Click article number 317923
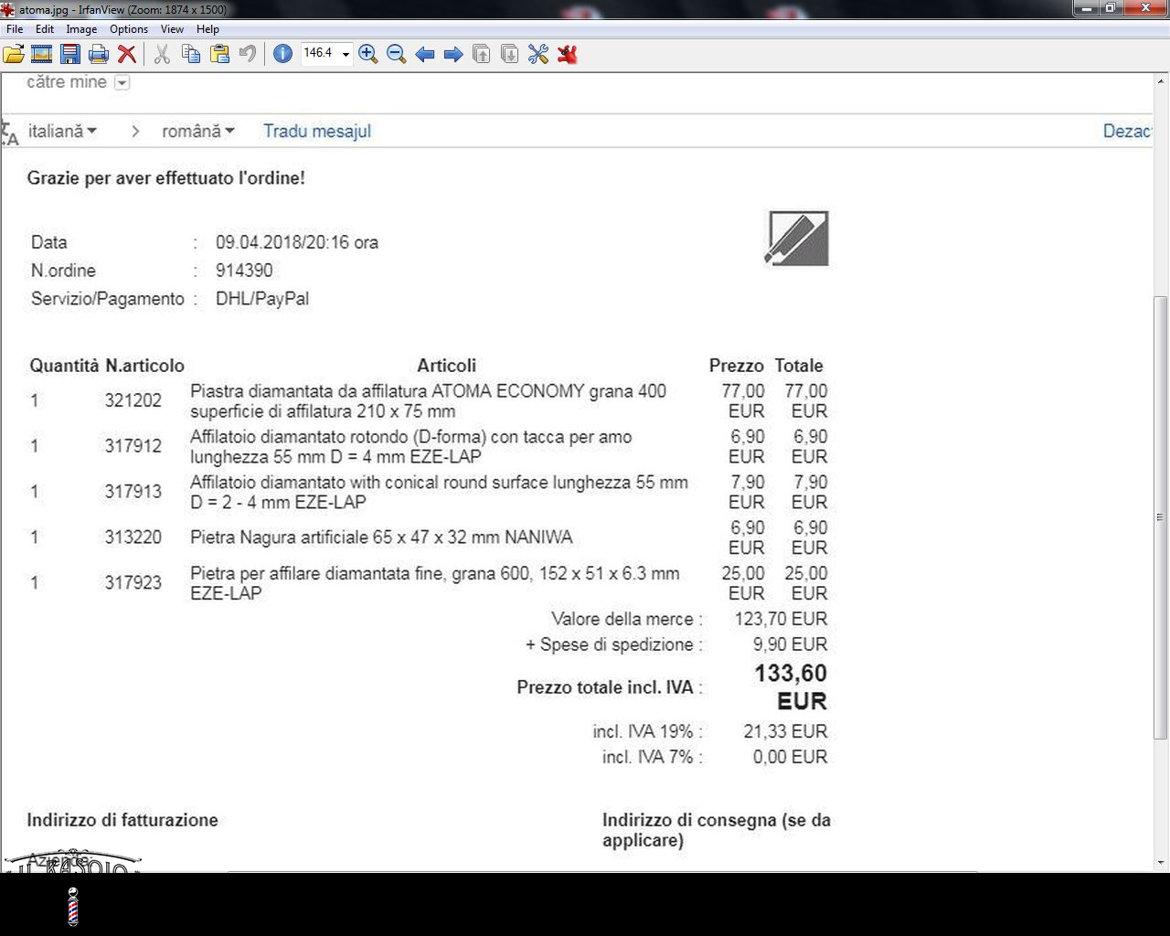The height and width of the screenshot is (936, 1170). point(133,583)
